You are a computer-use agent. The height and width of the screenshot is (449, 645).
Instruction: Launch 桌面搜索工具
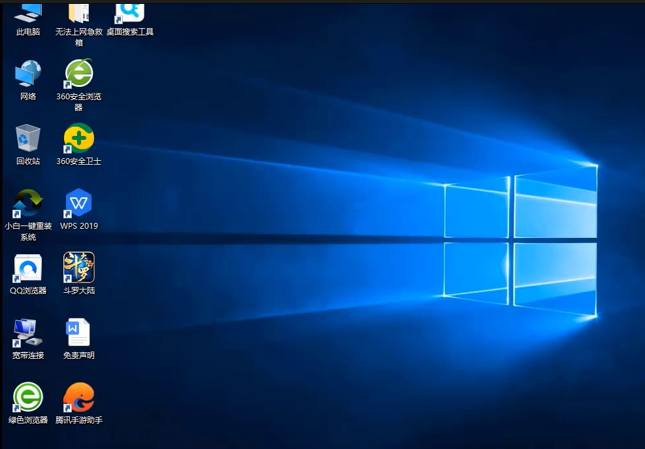[x=129, y=12]
